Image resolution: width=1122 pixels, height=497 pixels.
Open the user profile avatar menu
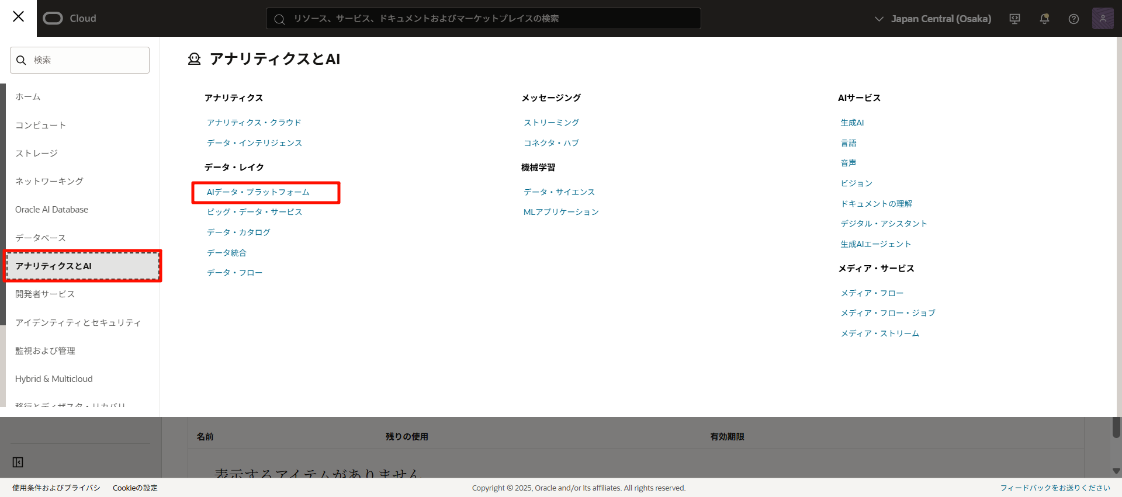(x=1103, y=19)
